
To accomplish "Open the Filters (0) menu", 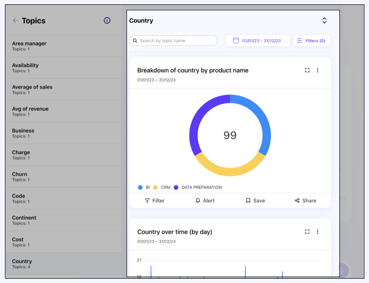I will point(312,41).
